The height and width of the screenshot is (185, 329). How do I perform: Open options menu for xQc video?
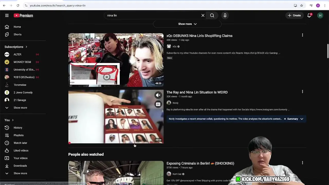click(303, 35)
